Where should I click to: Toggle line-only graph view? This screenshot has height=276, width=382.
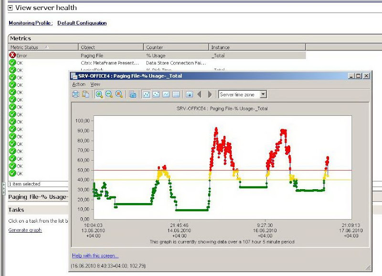[x=166, y=94]
